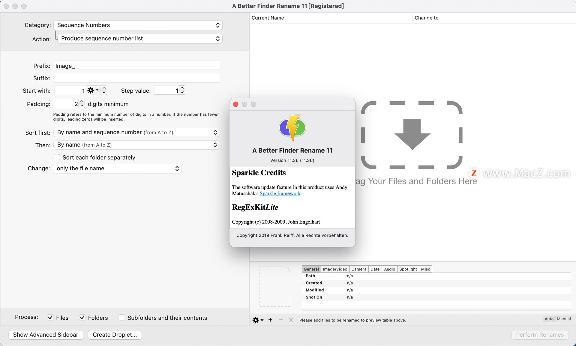576x346 pixels.
Task: Click the Step value number field
Action: click(x=166, y=90)
